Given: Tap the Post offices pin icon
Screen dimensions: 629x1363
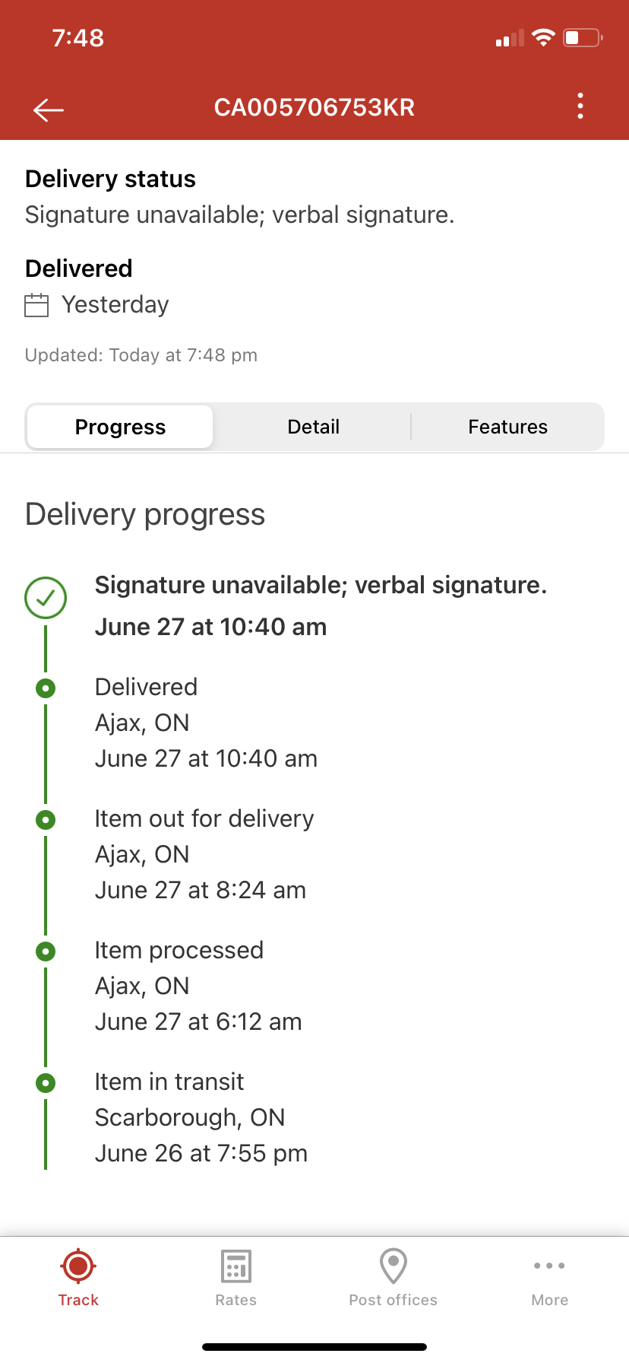Looking at the screenshot, I should 394,1267.
